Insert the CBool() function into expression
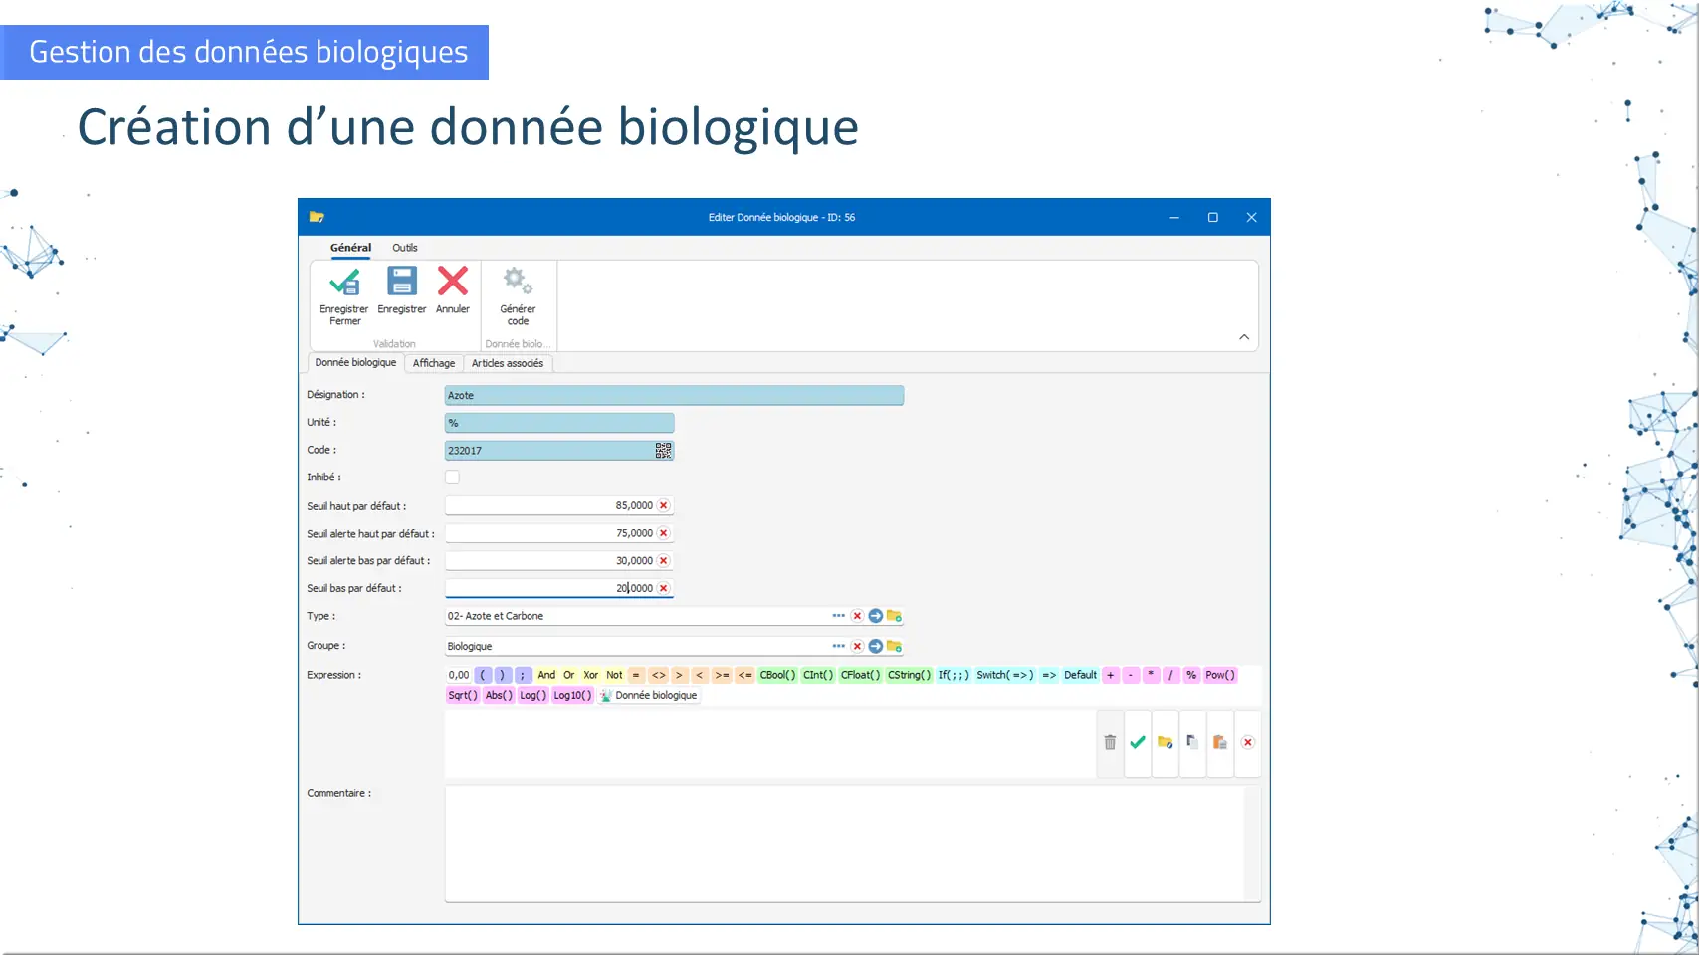1699x955 pixels. click(x=777, y=675)
